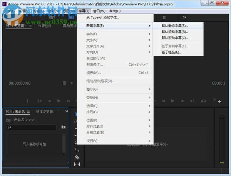Screen dimensions: 231x176
Task: Expand the 字体(F) submenu arrow
Action: (x=150, y=34)
